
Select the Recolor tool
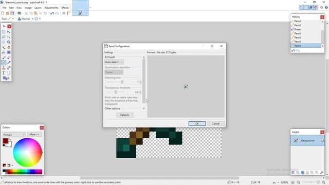9,68
